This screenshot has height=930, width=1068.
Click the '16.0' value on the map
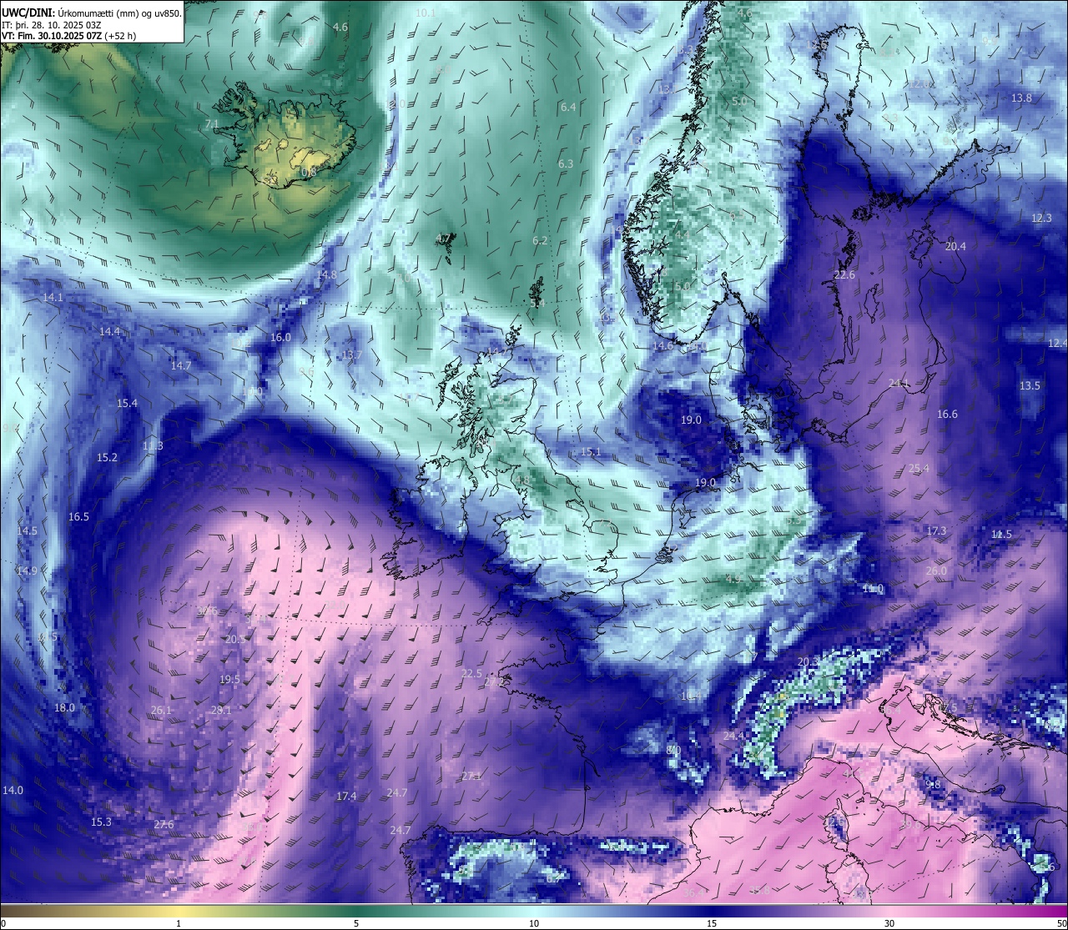(x=281, y=337)
